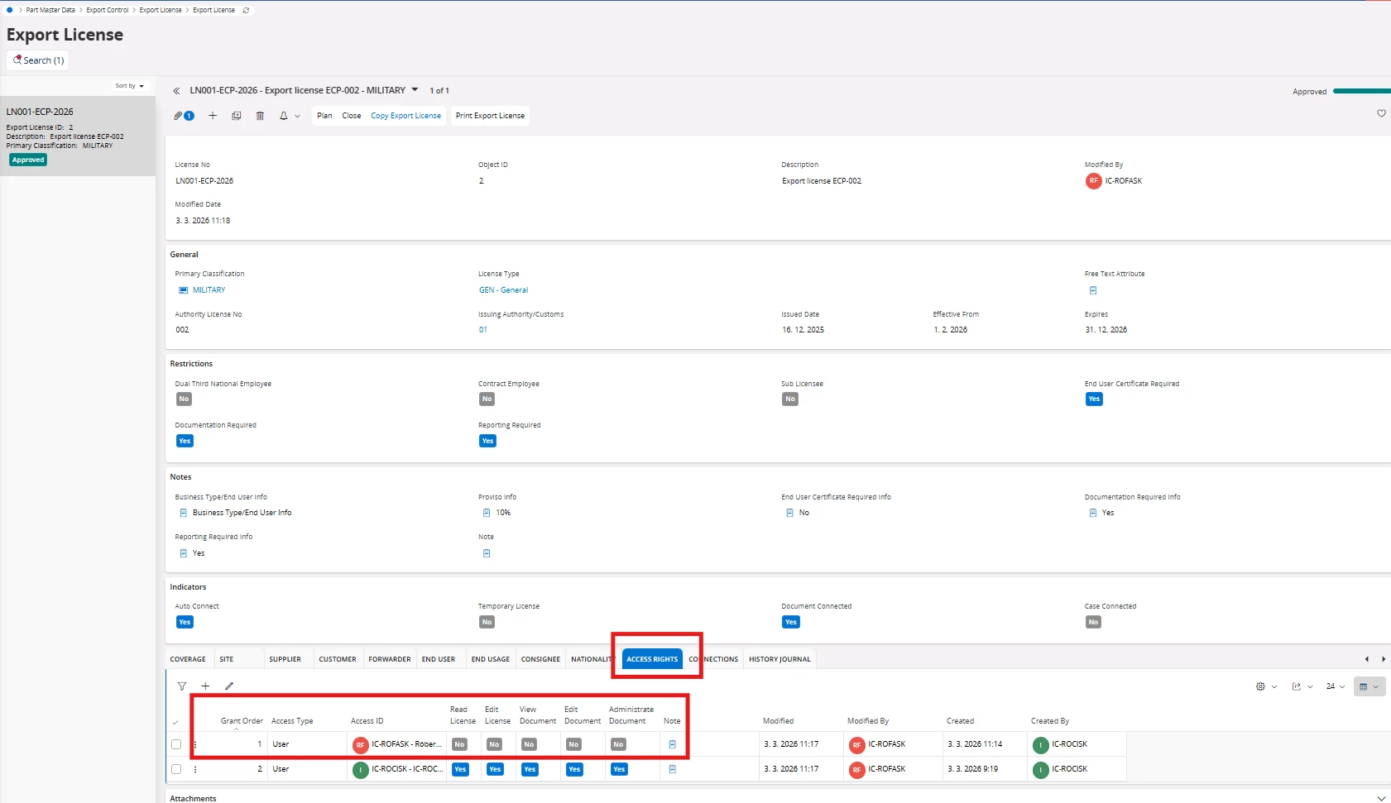Switch to the Customer tab

[338, 659]
